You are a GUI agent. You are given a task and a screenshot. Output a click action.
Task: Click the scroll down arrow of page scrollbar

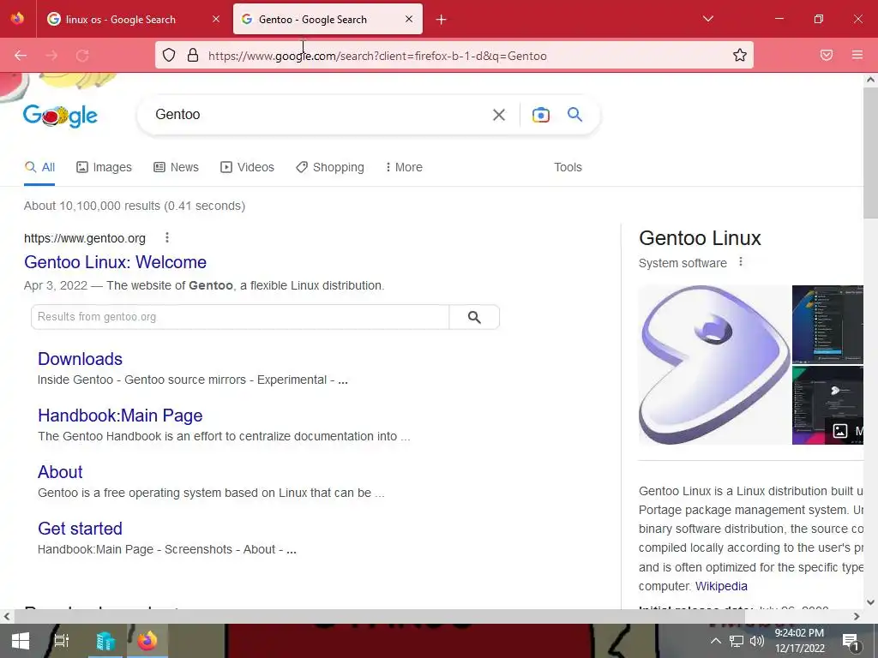point(870,602)
